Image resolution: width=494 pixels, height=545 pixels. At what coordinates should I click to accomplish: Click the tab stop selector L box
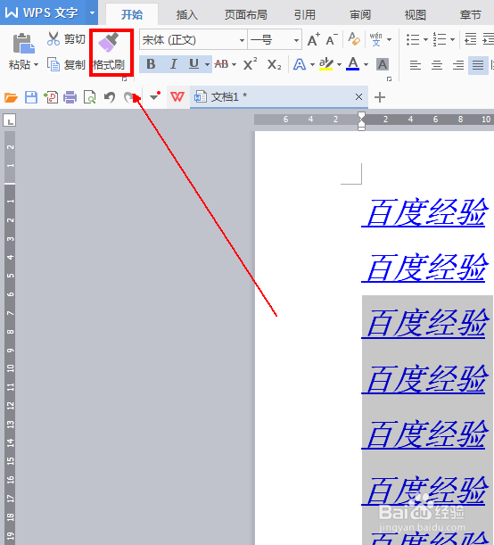10,120
